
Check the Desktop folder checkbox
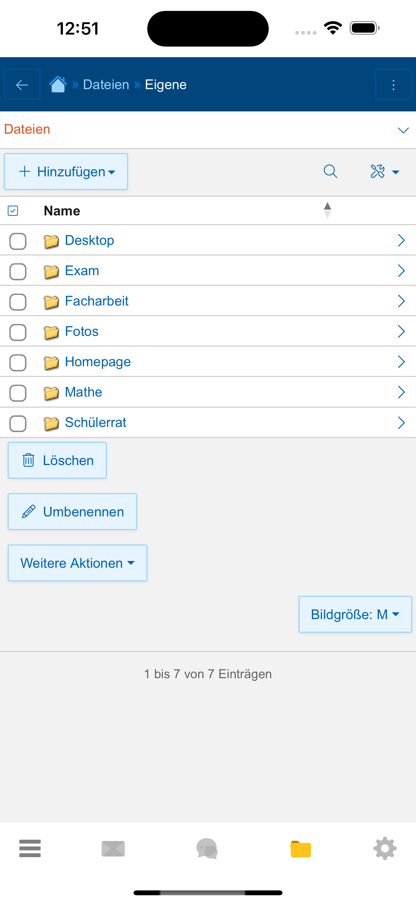(x=18, y=241)
